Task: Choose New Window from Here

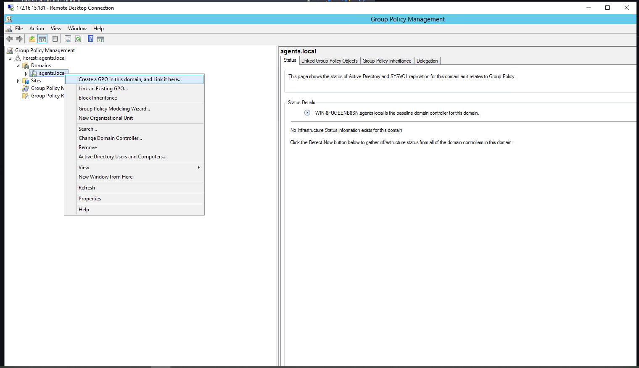Action: [134, 177]
